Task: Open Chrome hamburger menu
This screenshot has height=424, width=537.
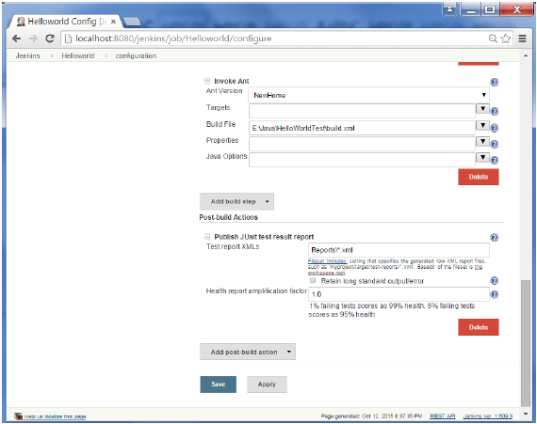Action: [x=522, y=39]
